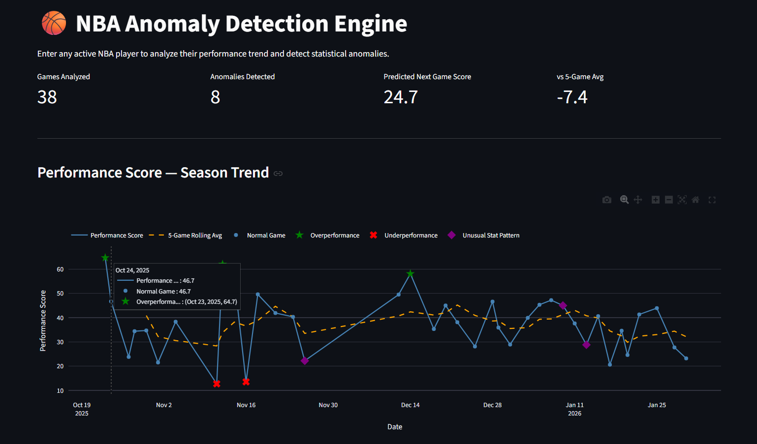This screenshot has height=444, width=757.
Task: Click the purple diamond marker near Jan 11
Action: [586, 345]
